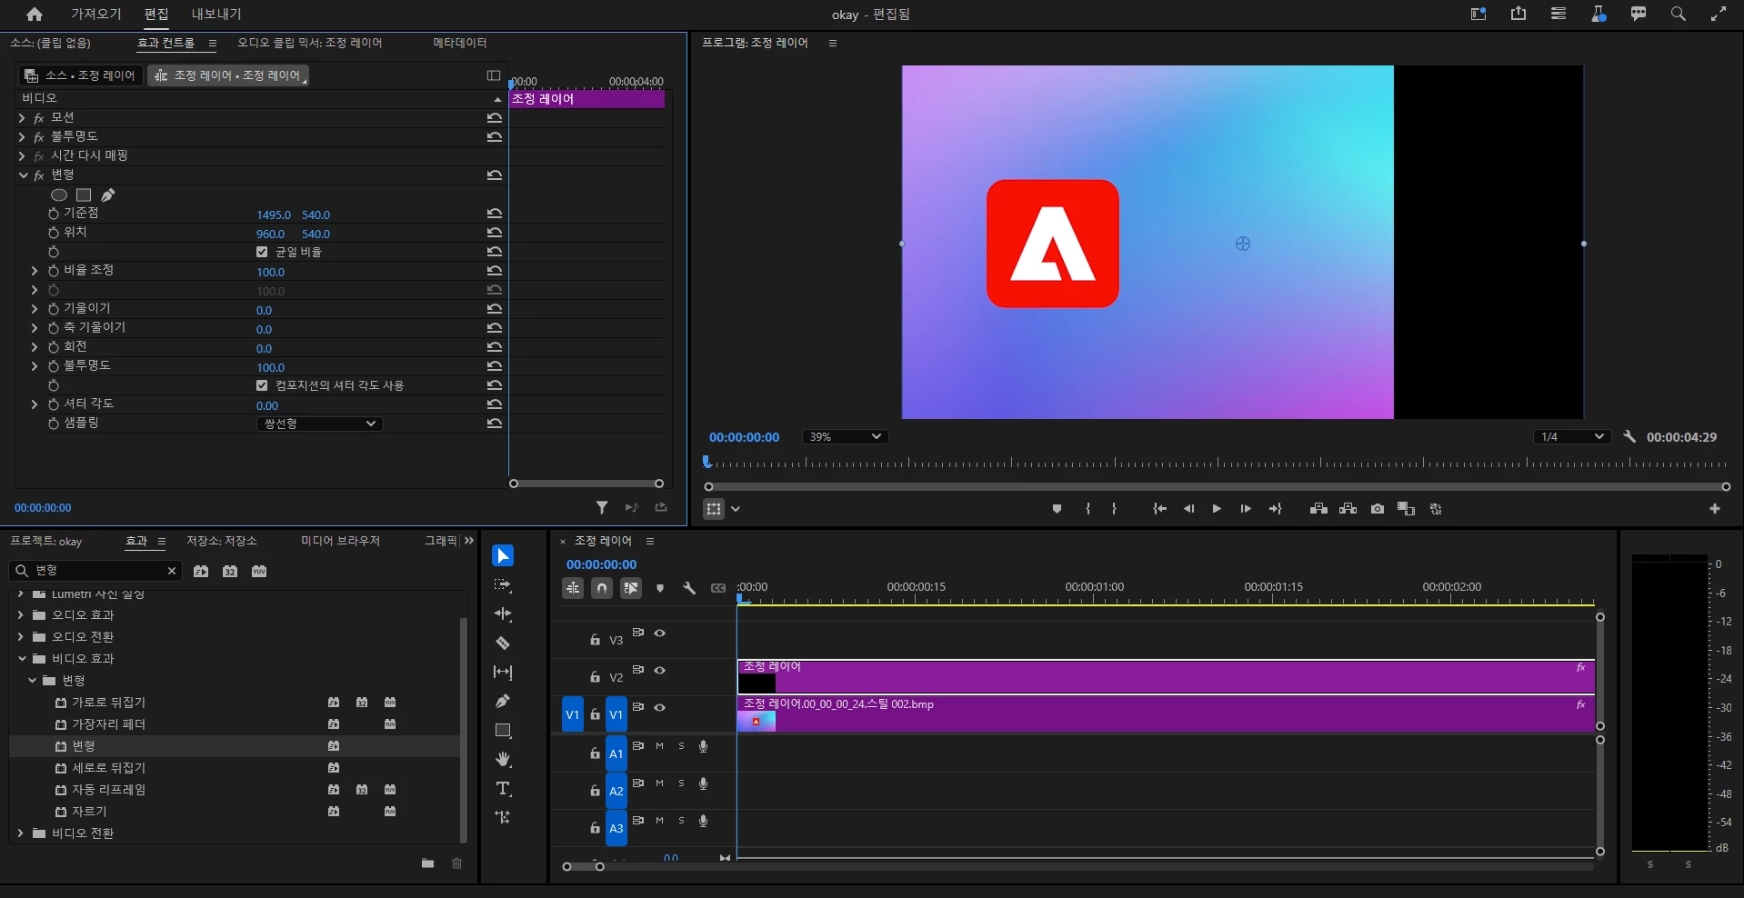Select the Rectangle tool in the toolbar
Image resolution: width=1744 pixels, height=898 pixels.
pos(503,730)
